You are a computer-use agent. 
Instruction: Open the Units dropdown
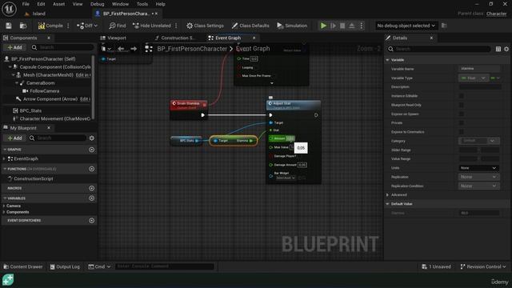tap(478, 168)
